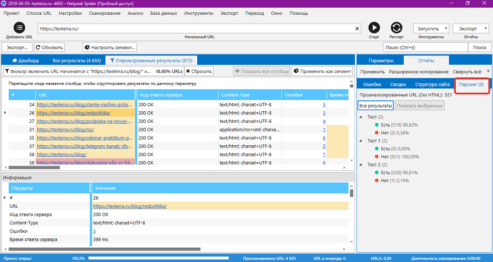Open the Инструменты menu

(x=199, y=13)
